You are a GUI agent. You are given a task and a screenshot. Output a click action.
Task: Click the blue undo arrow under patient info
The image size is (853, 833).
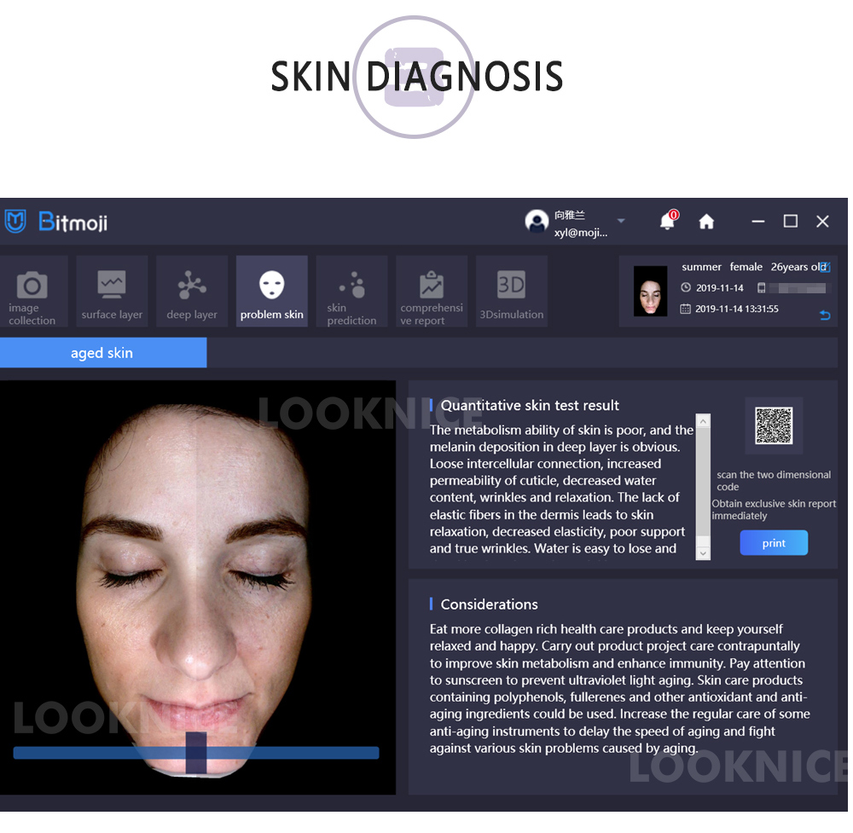[x=825, y=315]
